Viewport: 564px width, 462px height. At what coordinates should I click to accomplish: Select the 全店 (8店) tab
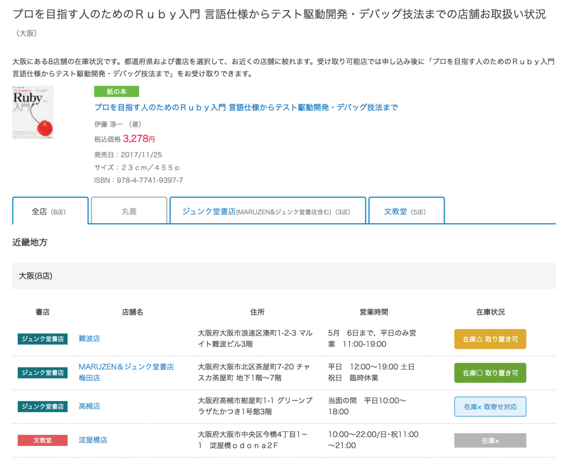(x=50, y=210)
